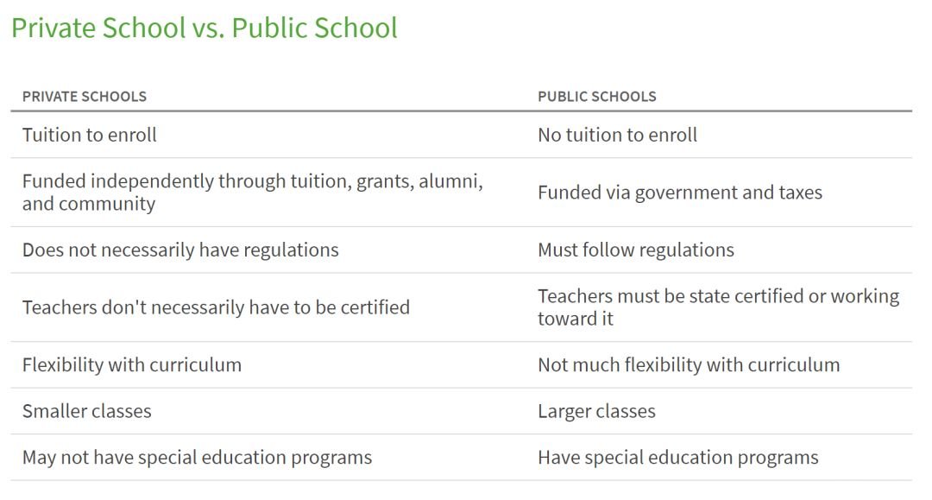This screenshot has width=932, height=500.
Task: Click 'Not much flexibility with curriculum' cell
Action: [689, 364]
